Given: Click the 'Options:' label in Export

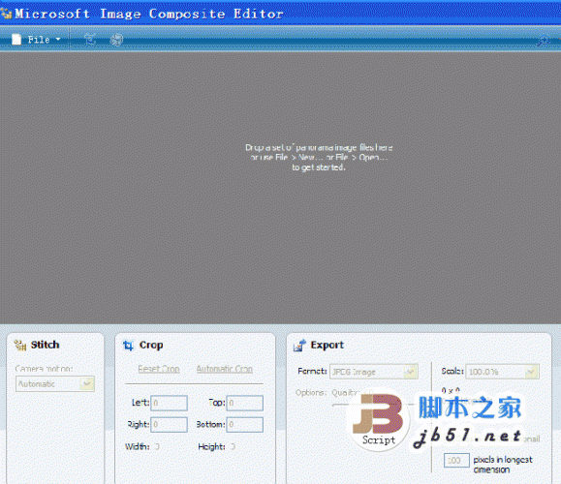Looking at the screenshot, I should coord(311,392).
